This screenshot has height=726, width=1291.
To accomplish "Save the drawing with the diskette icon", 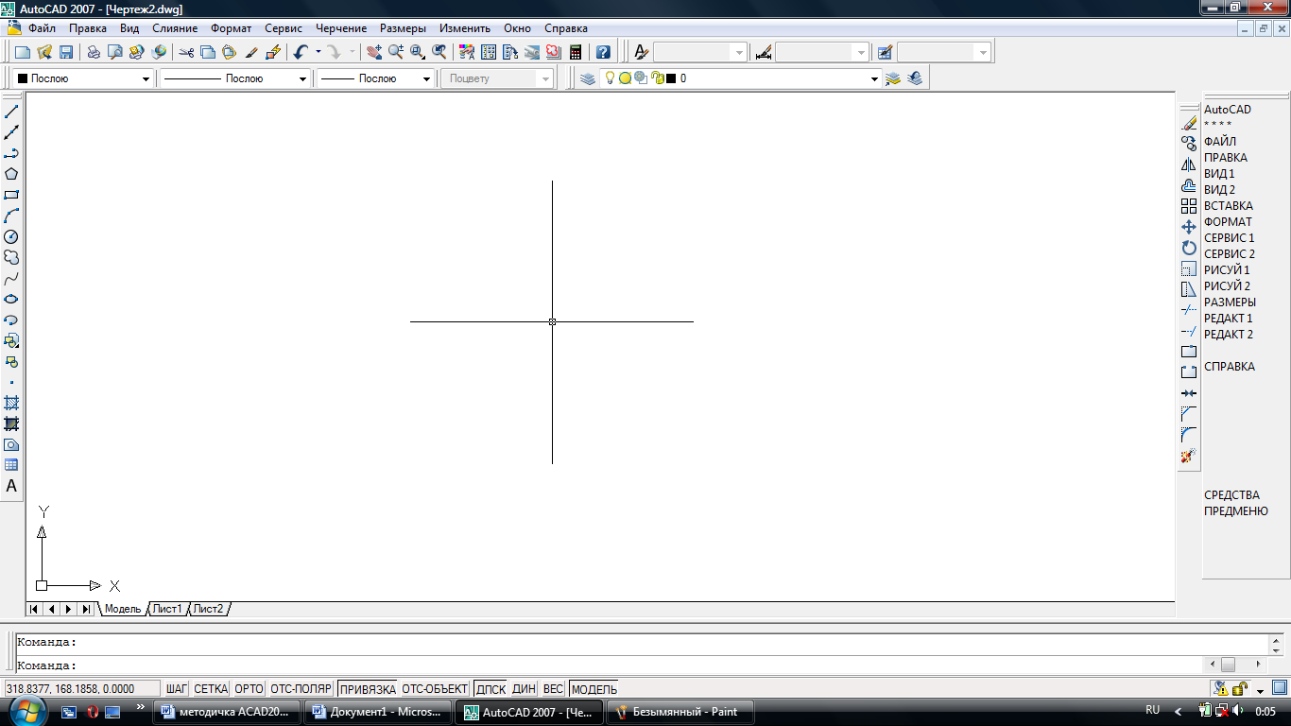I will pos(66,52).
